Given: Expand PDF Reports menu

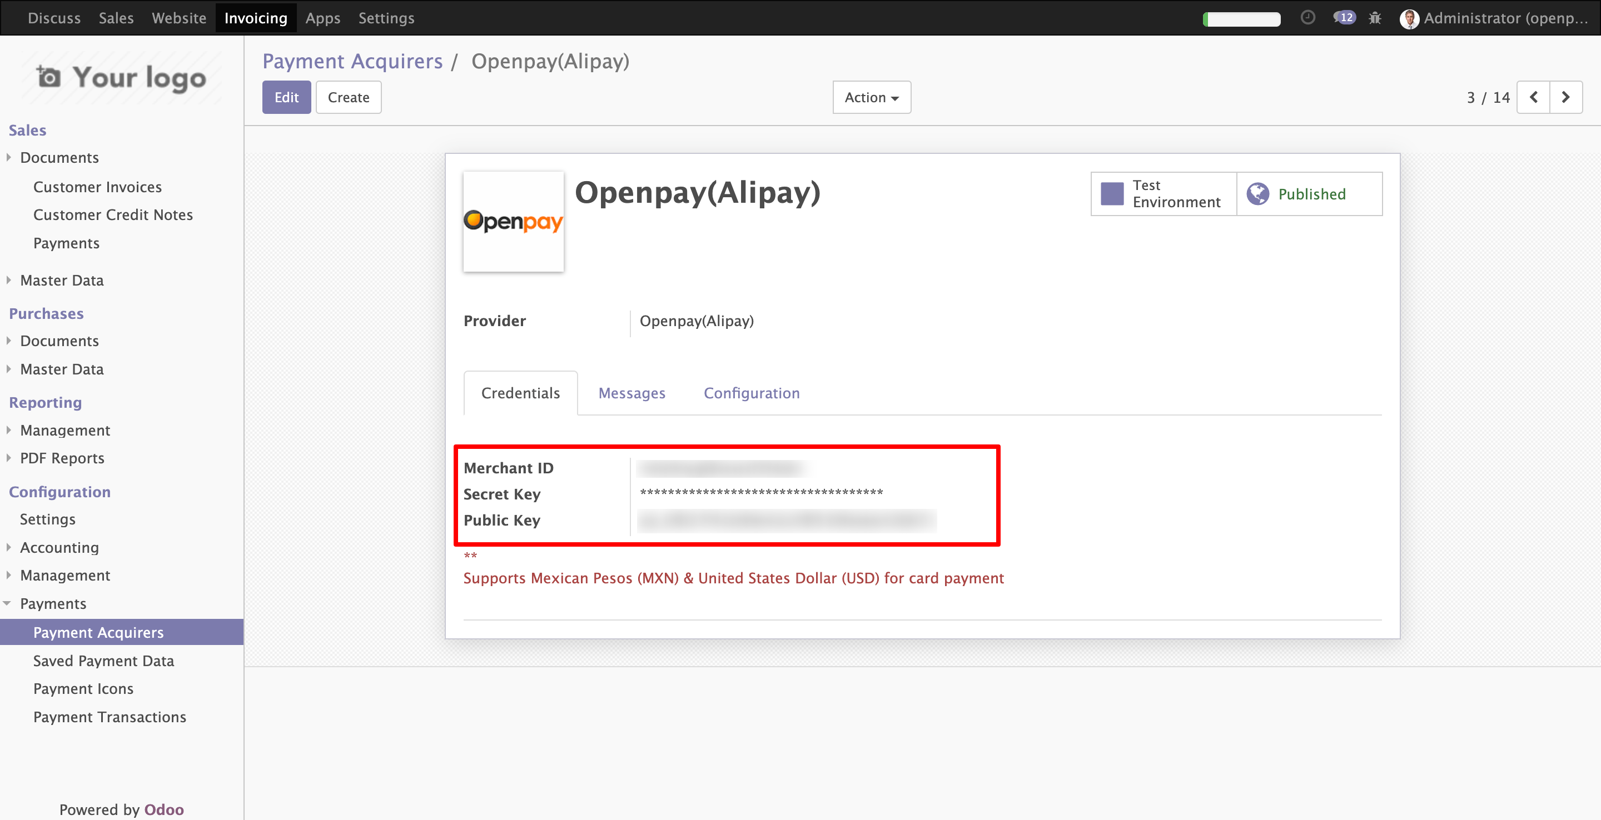Looking at the screenshot, I should (x=62, y=458).
